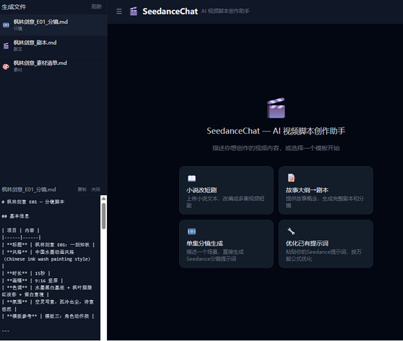This screenshot has width=403, height=341.
Task: Click the SeedanceChat clapperboard logo in header
Action: click(x=133, y=12)
